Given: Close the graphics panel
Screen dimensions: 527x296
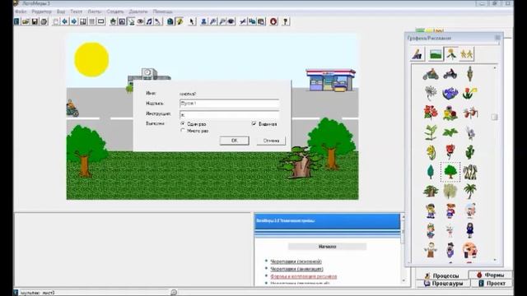Looking at the screenshot, I should pos(497,38).
